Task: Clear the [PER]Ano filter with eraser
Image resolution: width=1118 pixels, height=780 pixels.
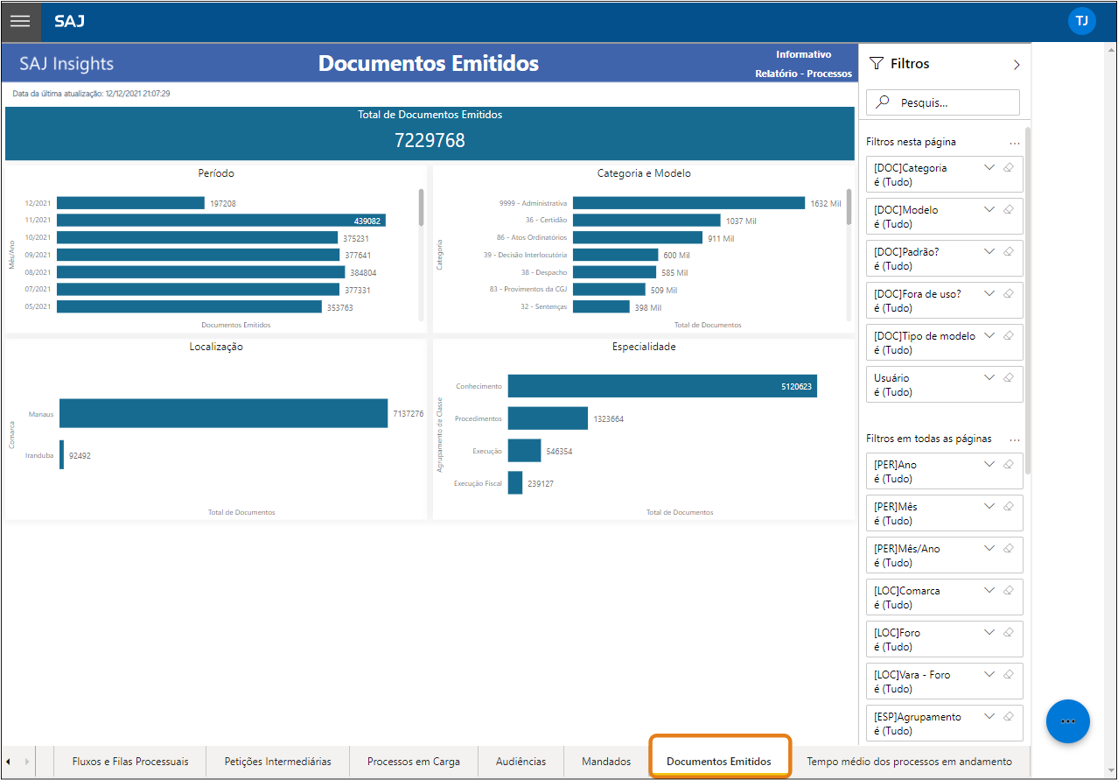Action: [1009, 464]
